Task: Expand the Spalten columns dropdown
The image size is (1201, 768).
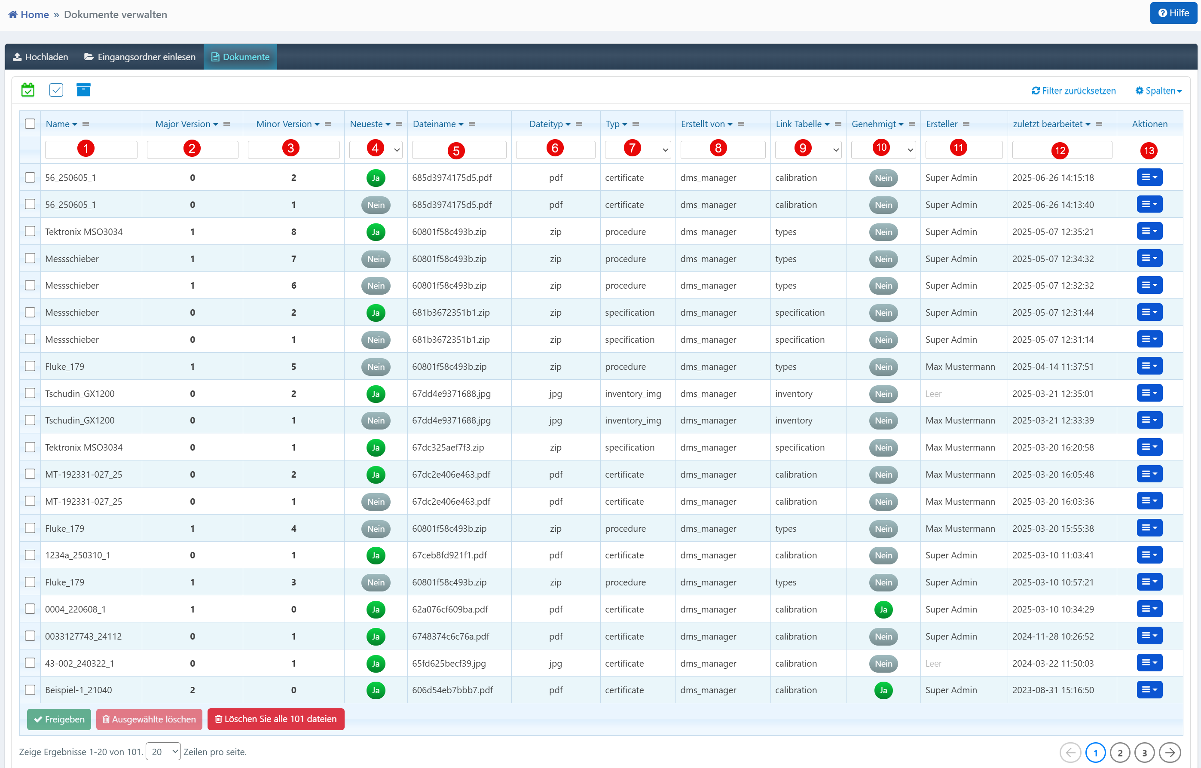Action: coord(1158,91)
